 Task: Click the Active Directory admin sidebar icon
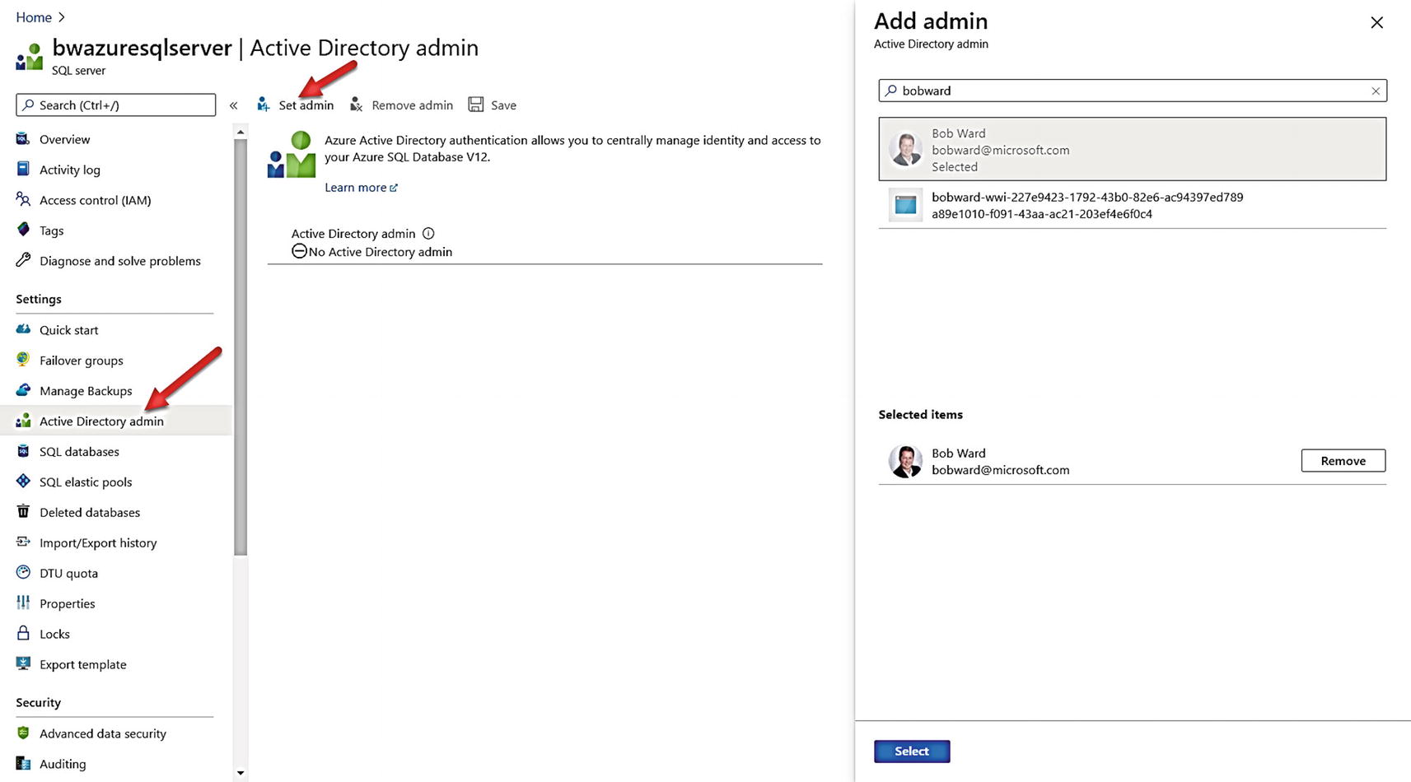click(x=23, y=421)
